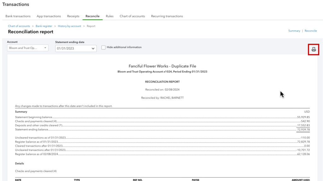Switch to Bank transactions tab
The image size is (323, 181).
[x=18, y=16]
